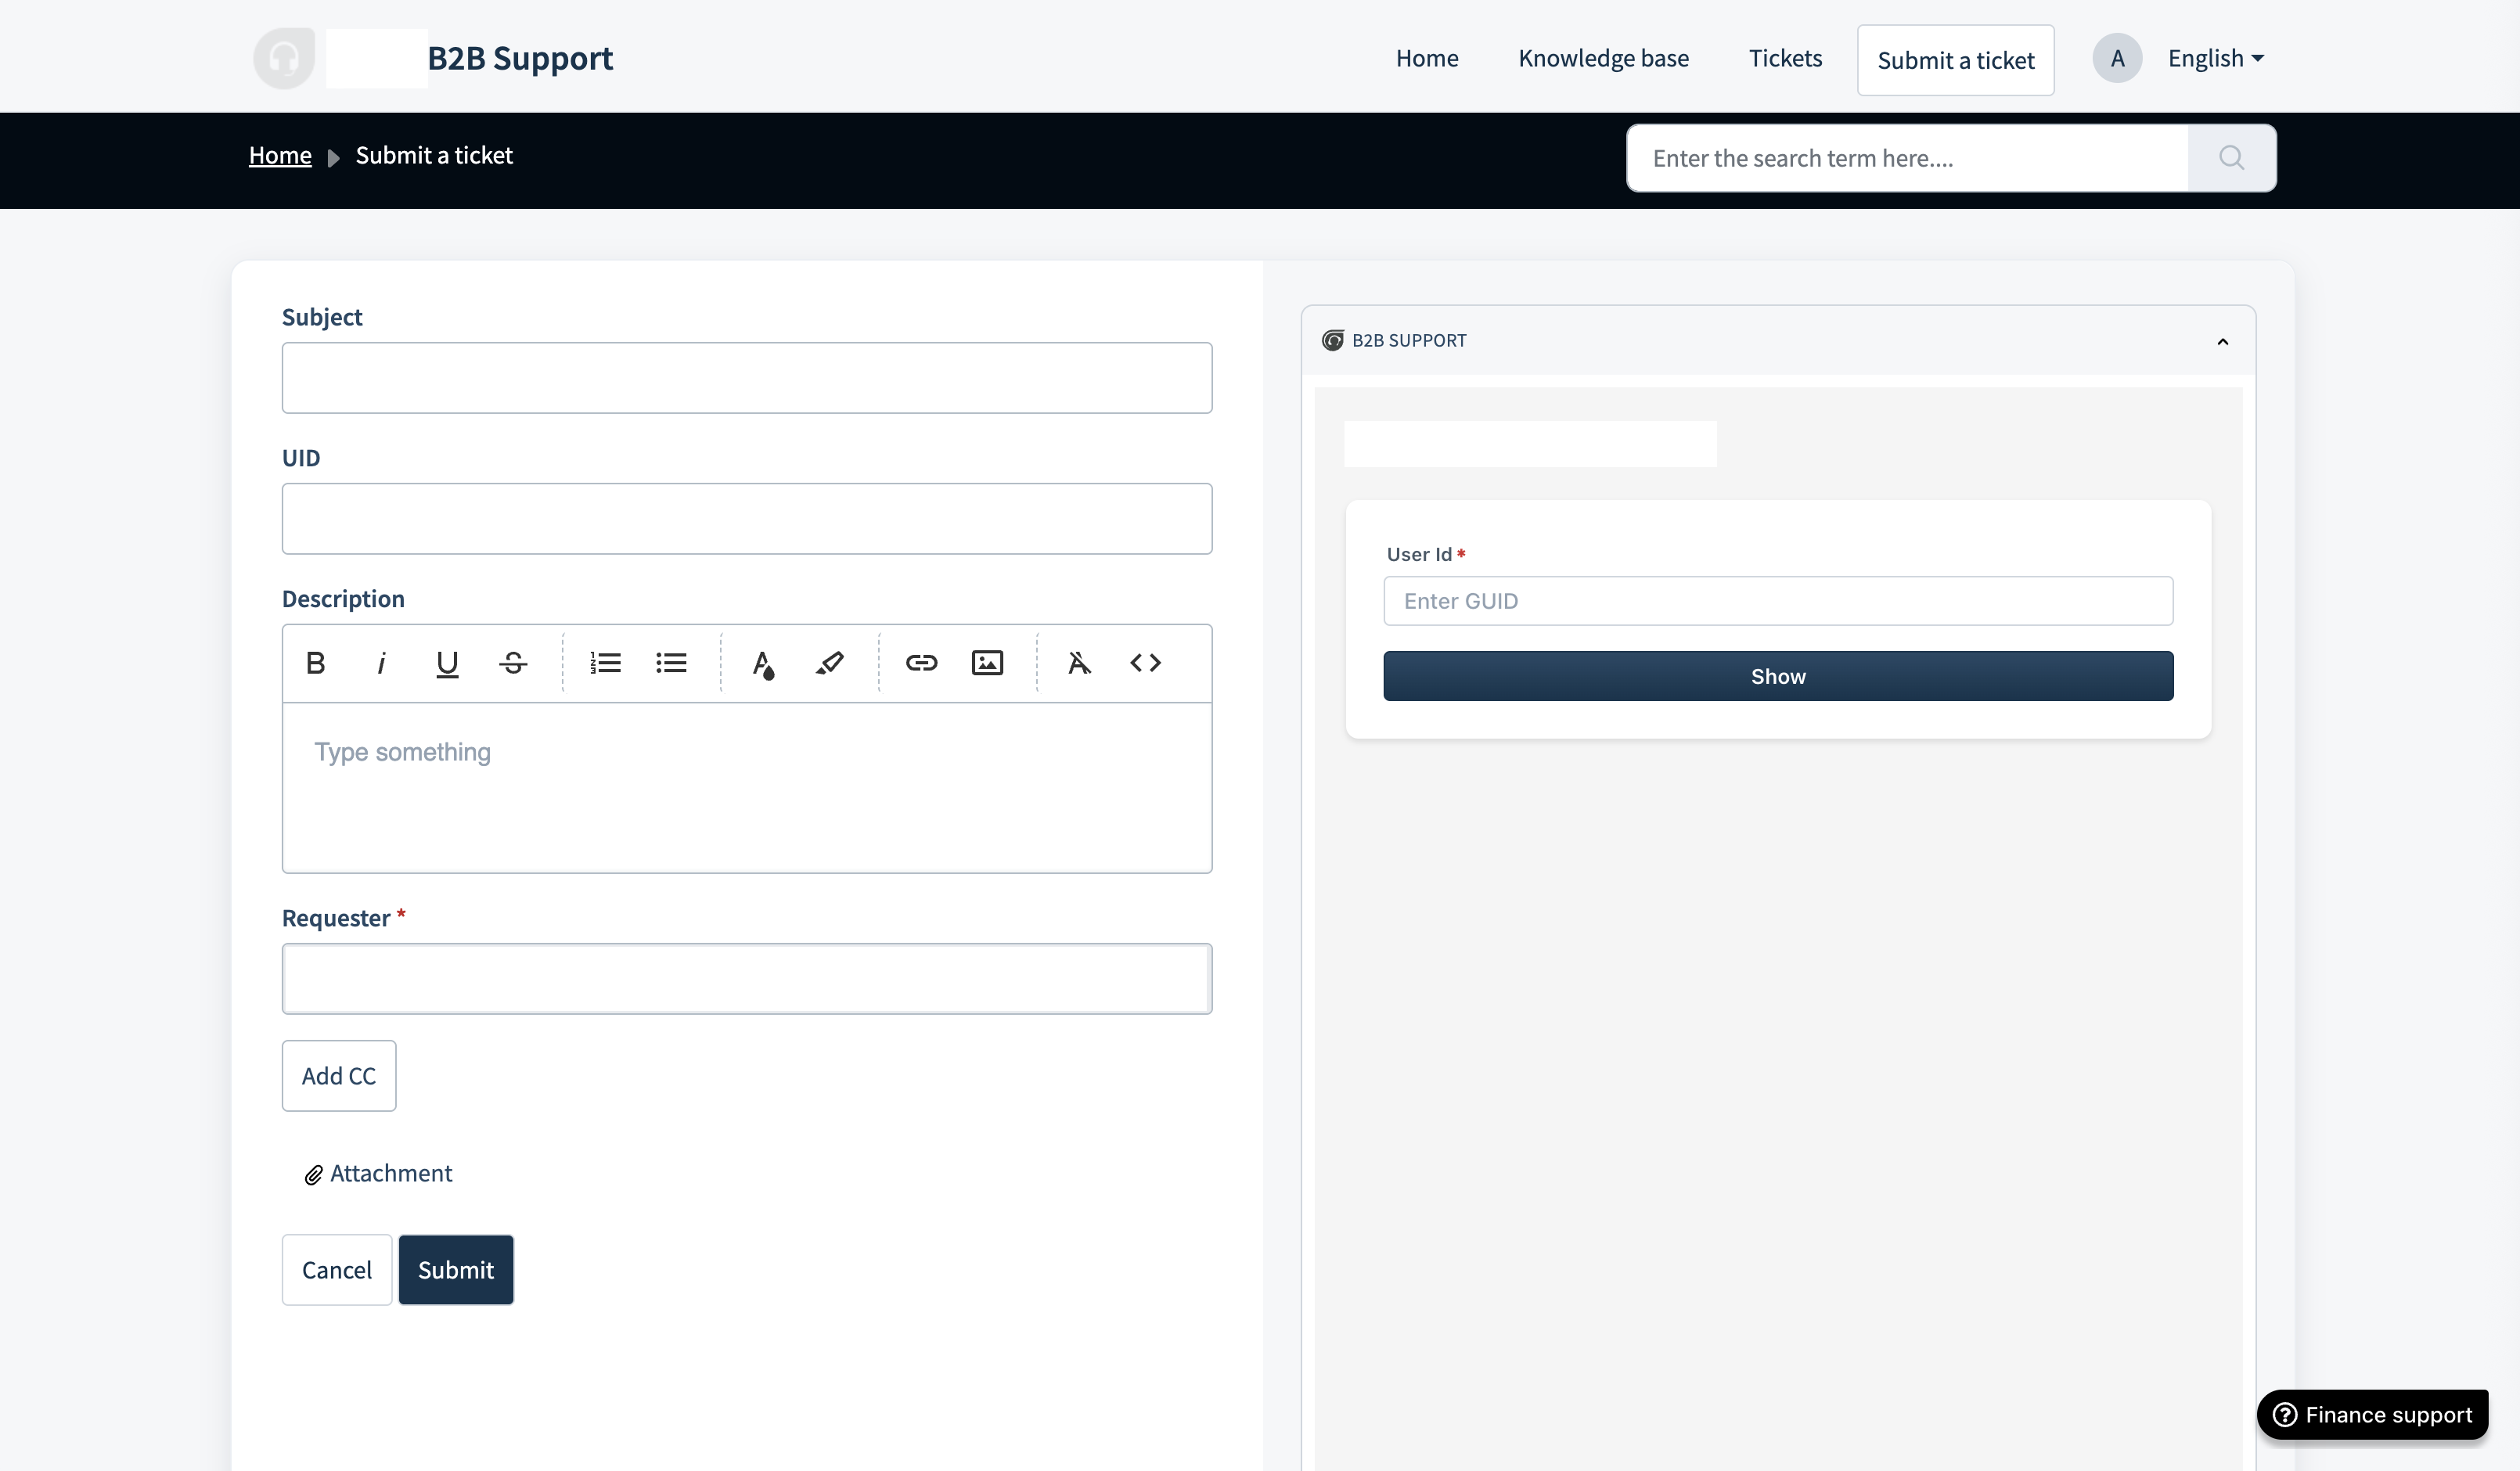Insert an image into the description
The width and height of the screenshot is (2520, 1471).
(987, 663)
